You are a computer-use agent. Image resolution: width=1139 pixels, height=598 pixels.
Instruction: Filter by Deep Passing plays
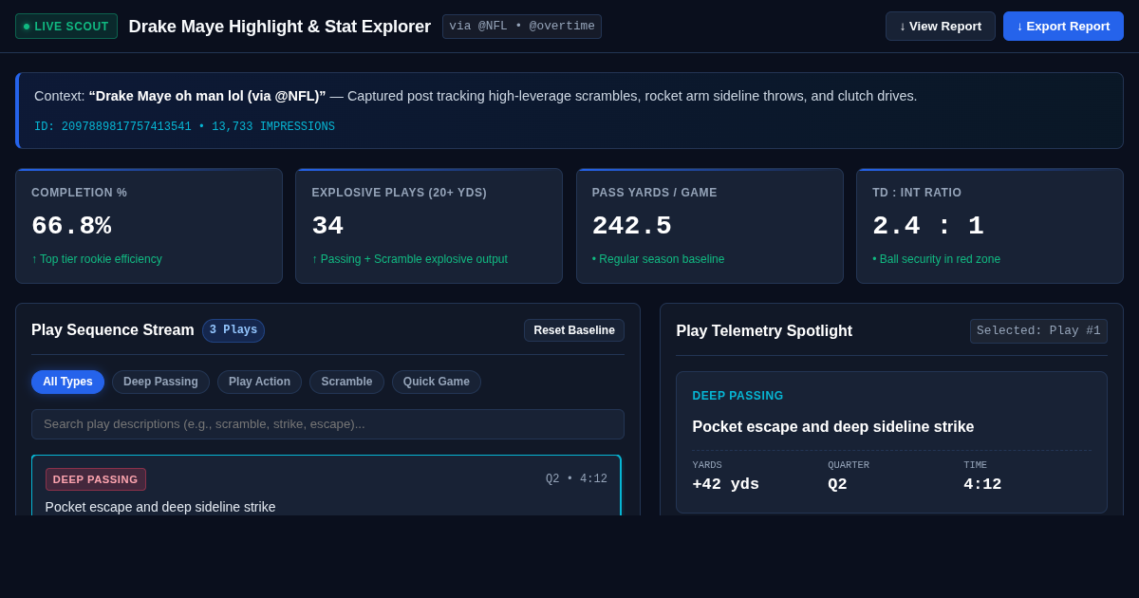(160, 382)
